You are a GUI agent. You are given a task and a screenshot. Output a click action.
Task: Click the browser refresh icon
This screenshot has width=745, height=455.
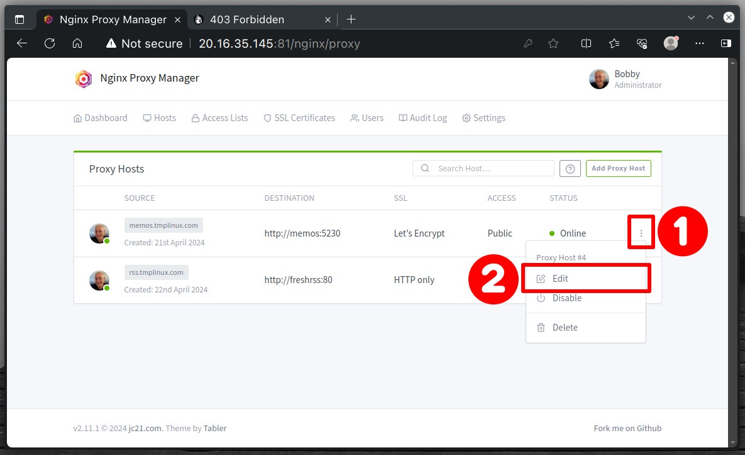[x=50, y=44]
